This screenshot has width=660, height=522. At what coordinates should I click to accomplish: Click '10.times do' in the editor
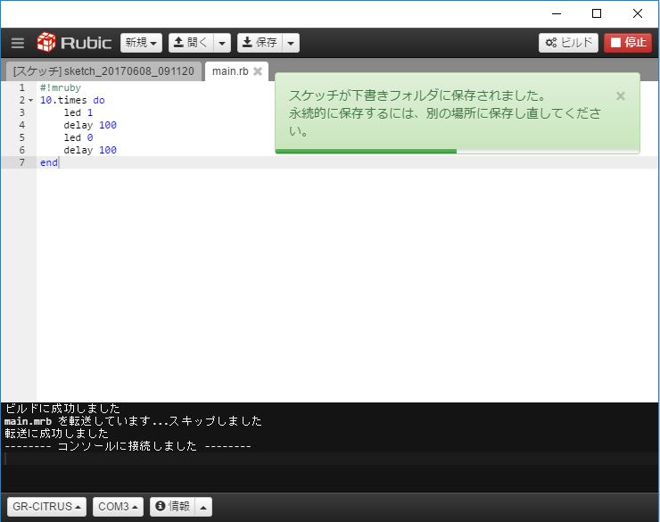[x=72, y=100]
